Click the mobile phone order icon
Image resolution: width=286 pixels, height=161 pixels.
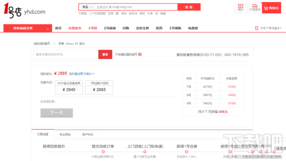point(257,28)
